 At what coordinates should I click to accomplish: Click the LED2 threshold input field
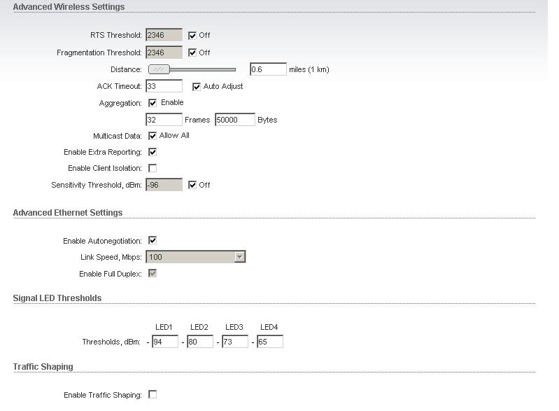point(199,342)
